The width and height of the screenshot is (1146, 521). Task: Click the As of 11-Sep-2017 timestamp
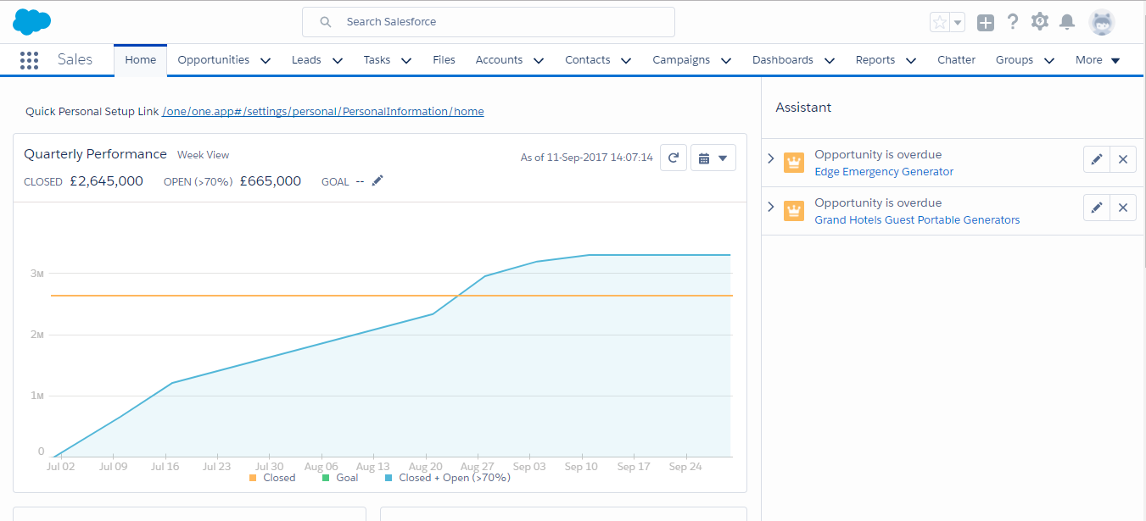click(587, 158)
